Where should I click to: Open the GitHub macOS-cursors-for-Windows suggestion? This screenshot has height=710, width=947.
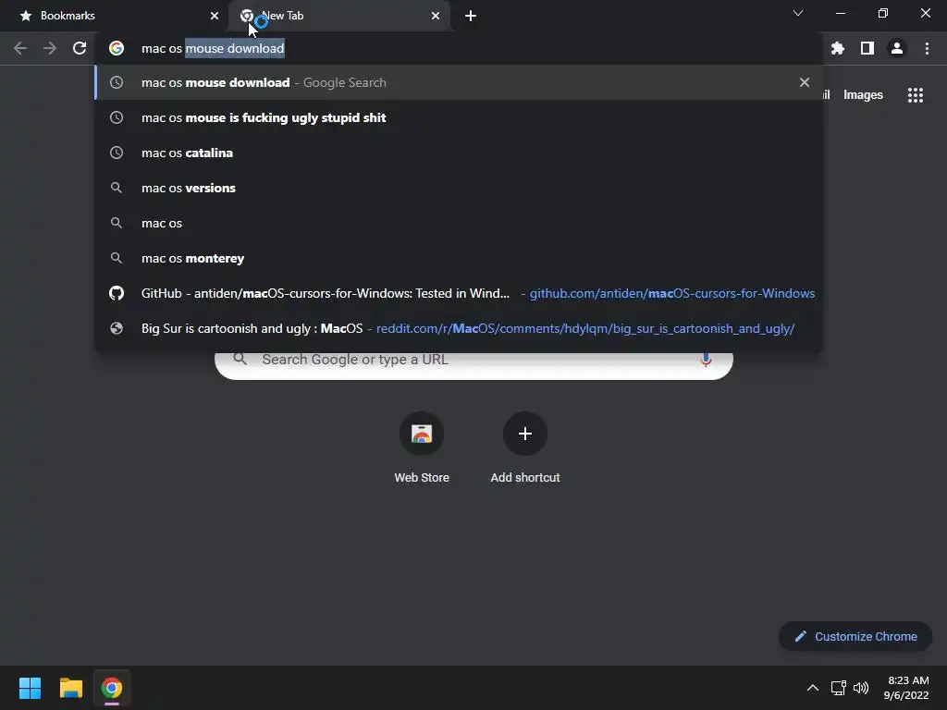[x=459, y=293]
